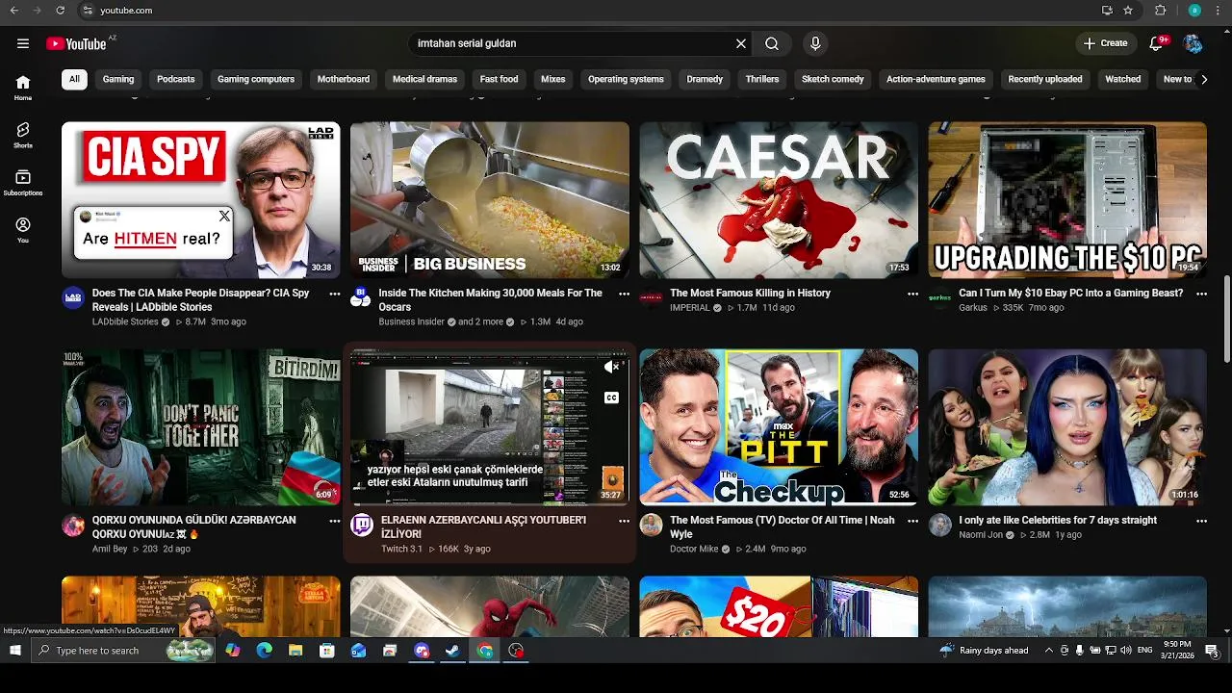Open Home in the sidebar
Image resolution: width=1232 pixels, height=693 pixels.
[x=23, y=88]
